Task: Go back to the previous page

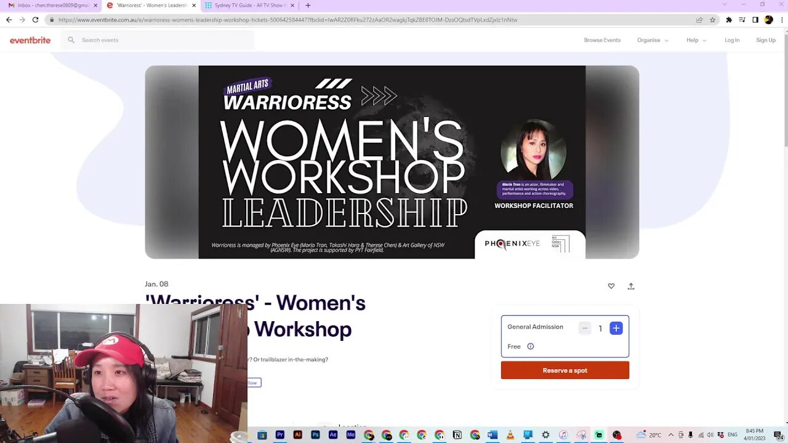Action: point(9,20)
